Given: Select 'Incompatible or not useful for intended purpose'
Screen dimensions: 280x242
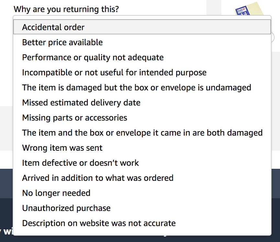Looking at the screenshot, I should pyautogui.click(x=114, y=72).
